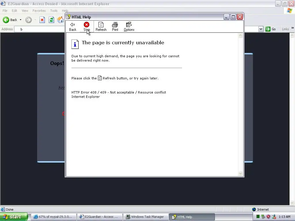Click the green Task Manager CPU tray icon
This screenshot has height=221, width=295.
tap(258, 217)
